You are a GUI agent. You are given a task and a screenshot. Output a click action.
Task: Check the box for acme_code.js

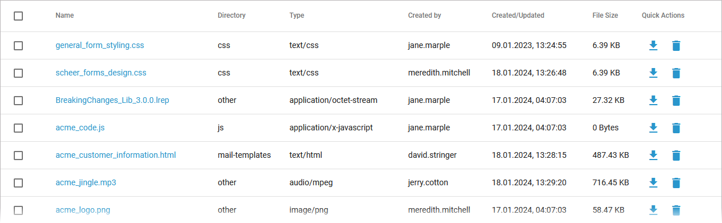tap(18, 128)
